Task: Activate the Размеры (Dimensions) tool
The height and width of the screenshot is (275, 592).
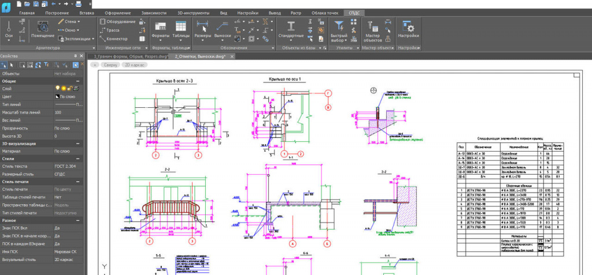Action: click(x=202, y=26)
